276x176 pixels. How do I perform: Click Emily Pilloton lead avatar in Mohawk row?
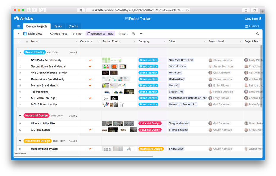(x=210, y=85)
